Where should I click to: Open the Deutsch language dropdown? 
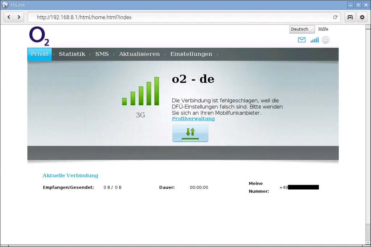(302, 29)
